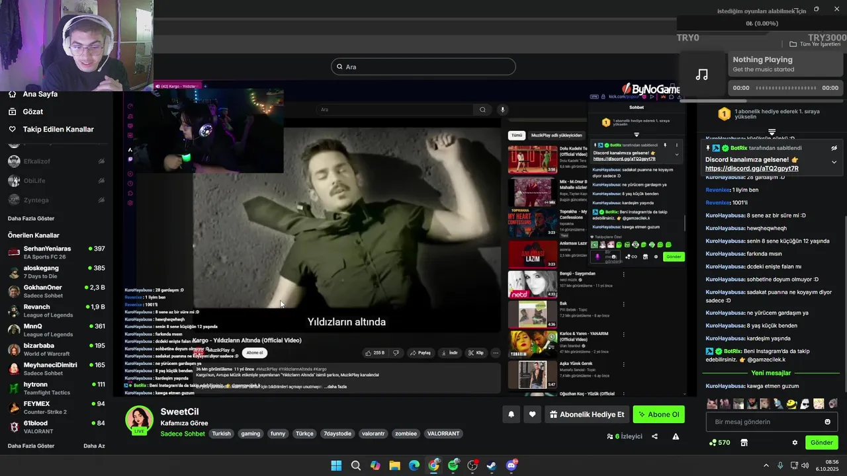This screenshot has width=847, height=476.
Task: Open ObiLife followed channel
Action: (x=56, y=180)
